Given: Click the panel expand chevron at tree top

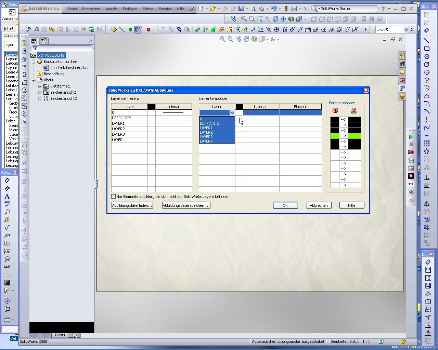Looking at the screenshot, I should pos(90,41).
